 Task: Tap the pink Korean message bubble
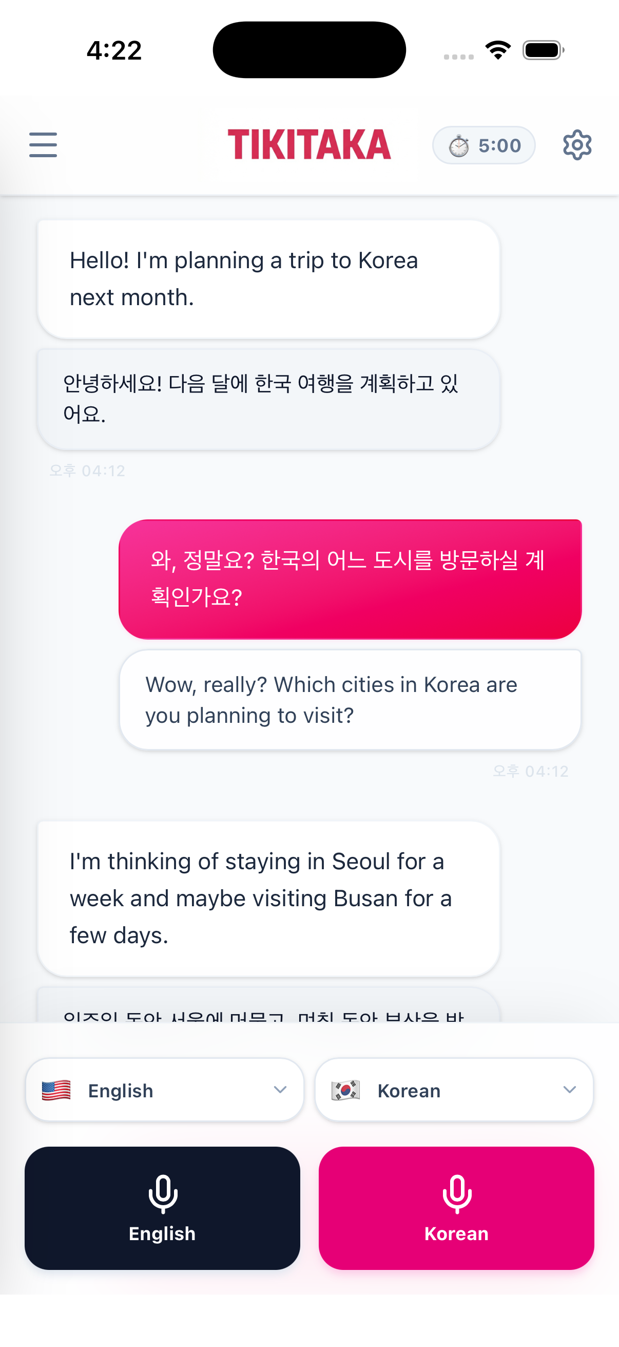pyautogui.click(x=350, y=579)
